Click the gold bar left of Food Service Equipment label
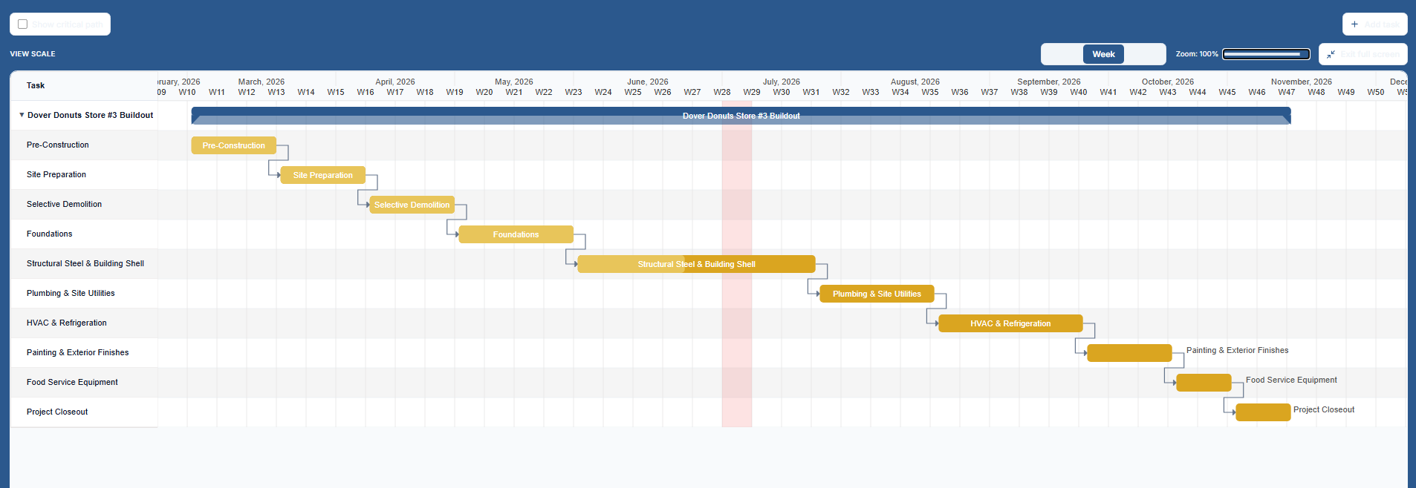Screen dimensions: 1416x488 point(1204,383)
